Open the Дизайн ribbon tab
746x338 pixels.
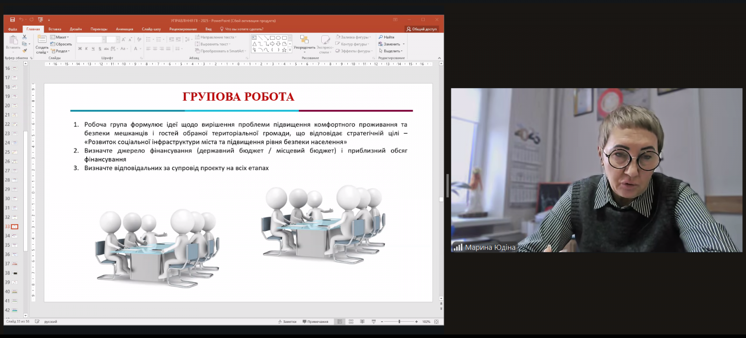click(76, 29)
